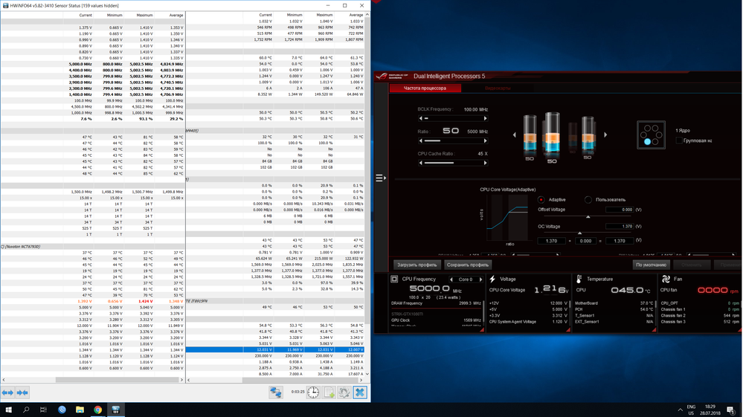Open clock showing 18:29 in tray

[x=710, y=410]
